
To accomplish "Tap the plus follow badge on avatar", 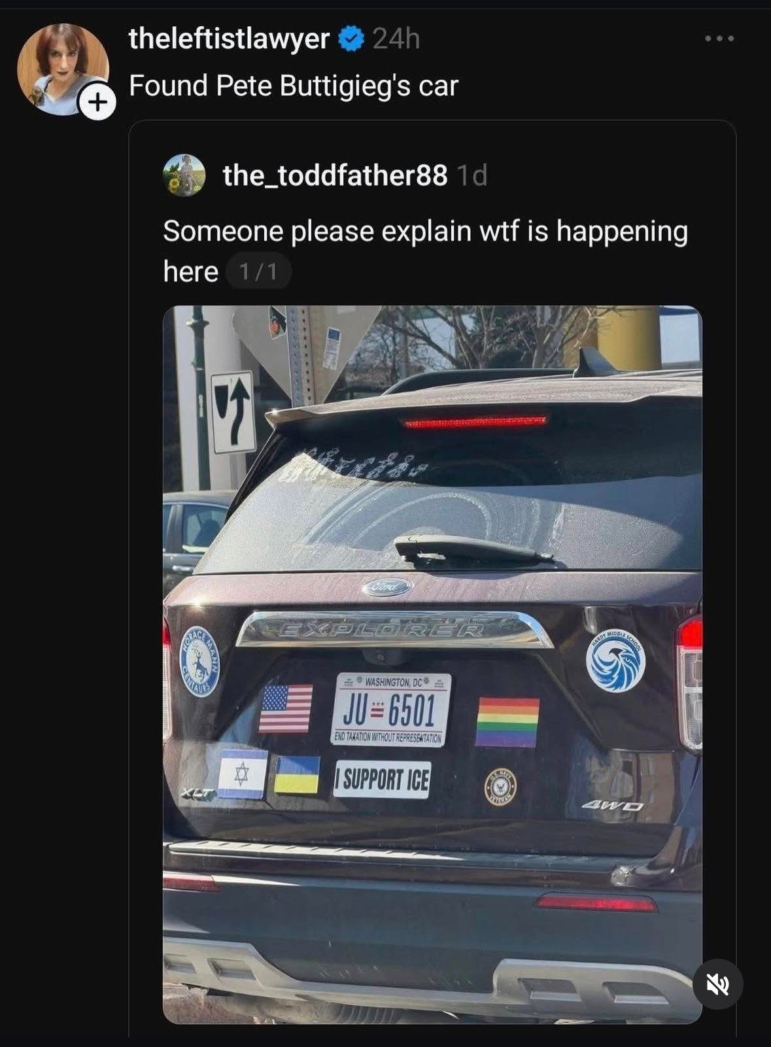I will pyautogui.click(x=97, y=103).
